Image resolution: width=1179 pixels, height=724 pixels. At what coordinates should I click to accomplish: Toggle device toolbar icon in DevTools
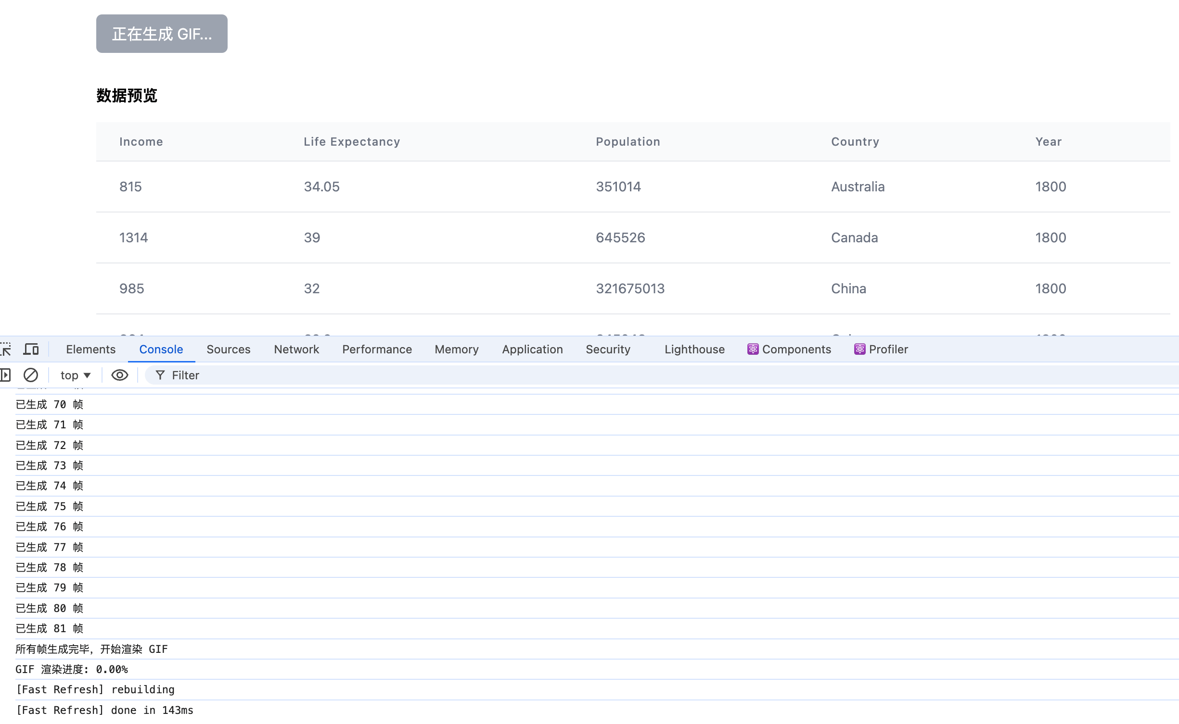31,348
